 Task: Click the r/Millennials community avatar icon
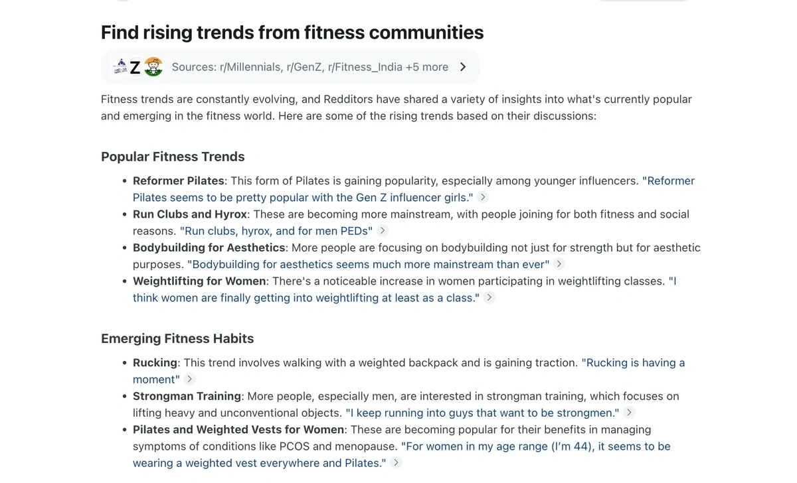(120, 66)
